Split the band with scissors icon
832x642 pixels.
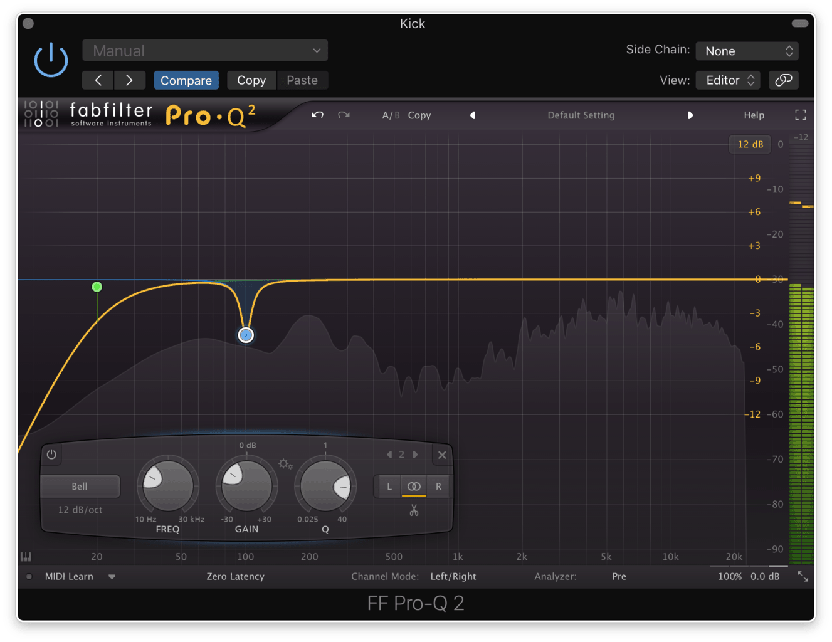(414, 510)
